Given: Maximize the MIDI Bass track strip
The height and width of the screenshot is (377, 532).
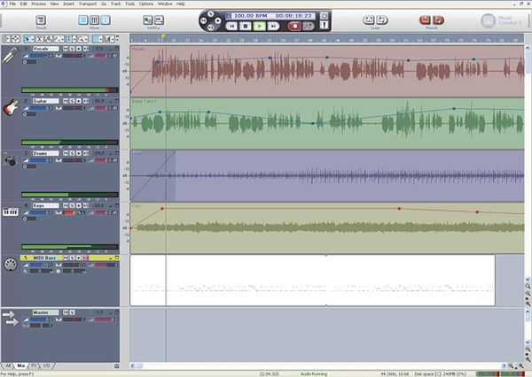Looking at the screenshot, I should (117, 258).
